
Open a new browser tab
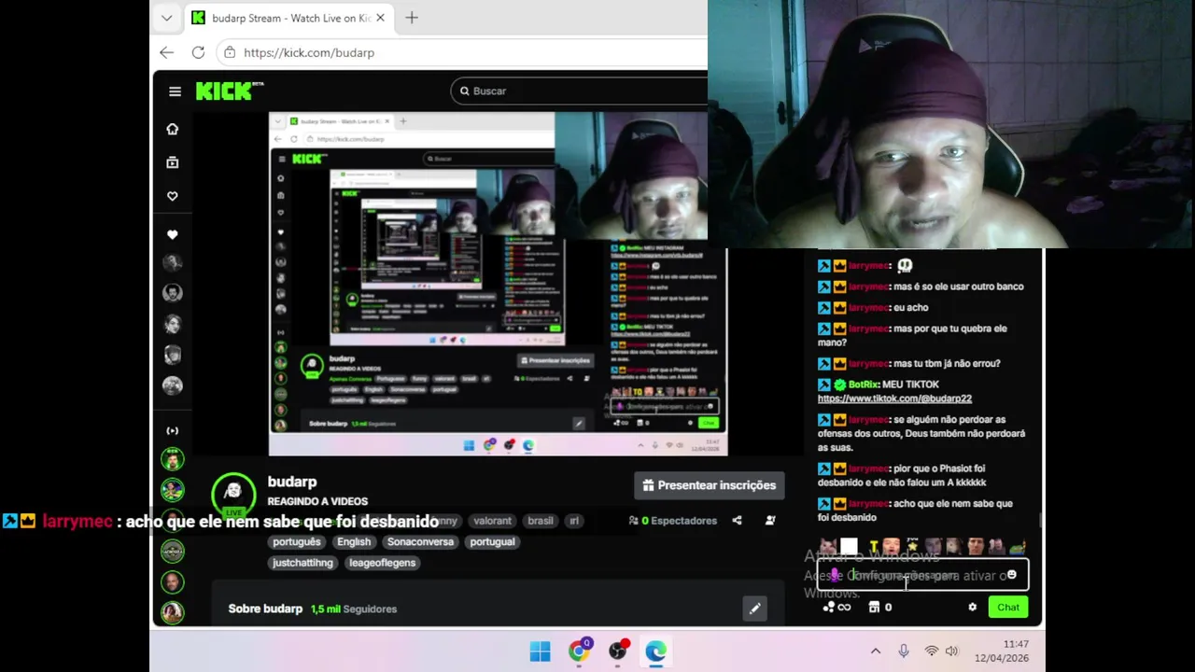pyautogui.click(x=412, y=18)
